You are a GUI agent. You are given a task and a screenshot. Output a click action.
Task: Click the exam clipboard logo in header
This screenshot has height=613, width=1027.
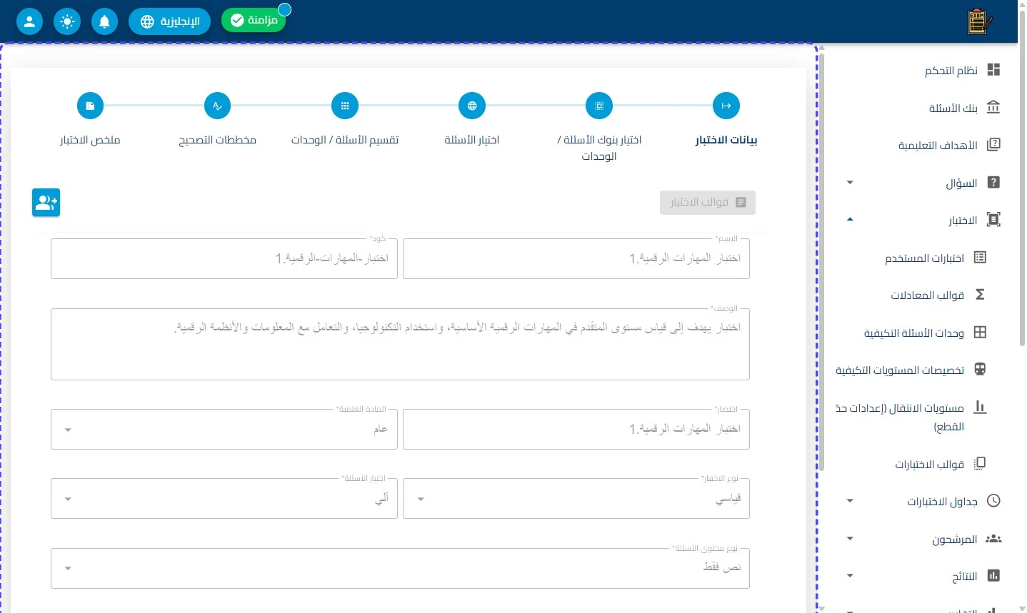[x=979, y=21]
